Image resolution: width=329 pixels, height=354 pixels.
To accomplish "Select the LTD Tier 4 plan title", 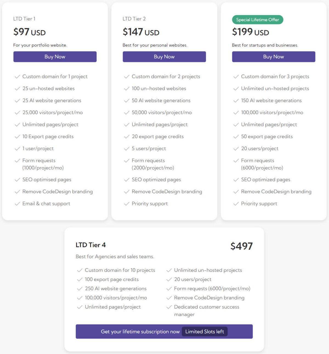I will (91, 245).
